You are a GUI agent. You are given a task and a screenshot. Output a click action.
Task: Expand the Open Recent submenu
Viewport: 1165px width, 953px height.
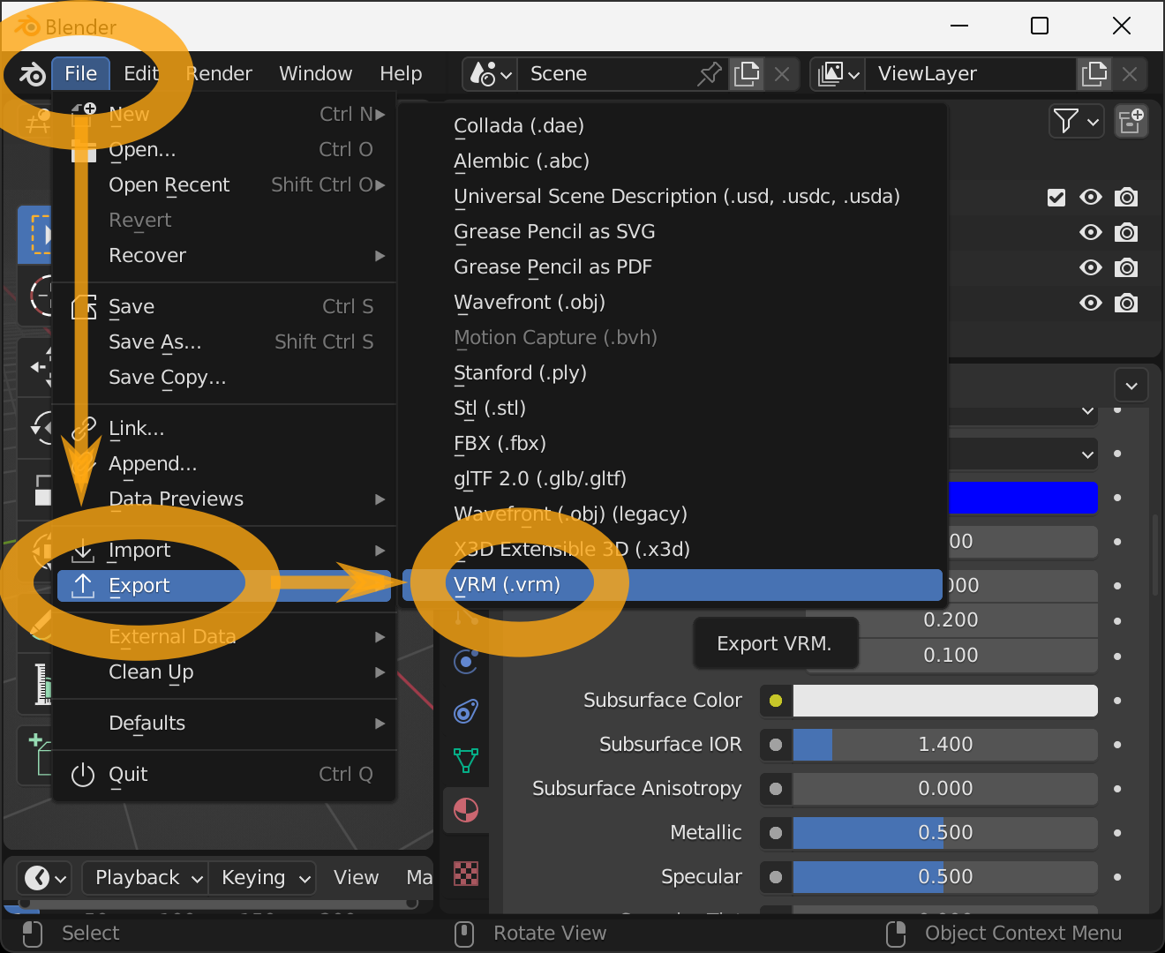(224, 185)
